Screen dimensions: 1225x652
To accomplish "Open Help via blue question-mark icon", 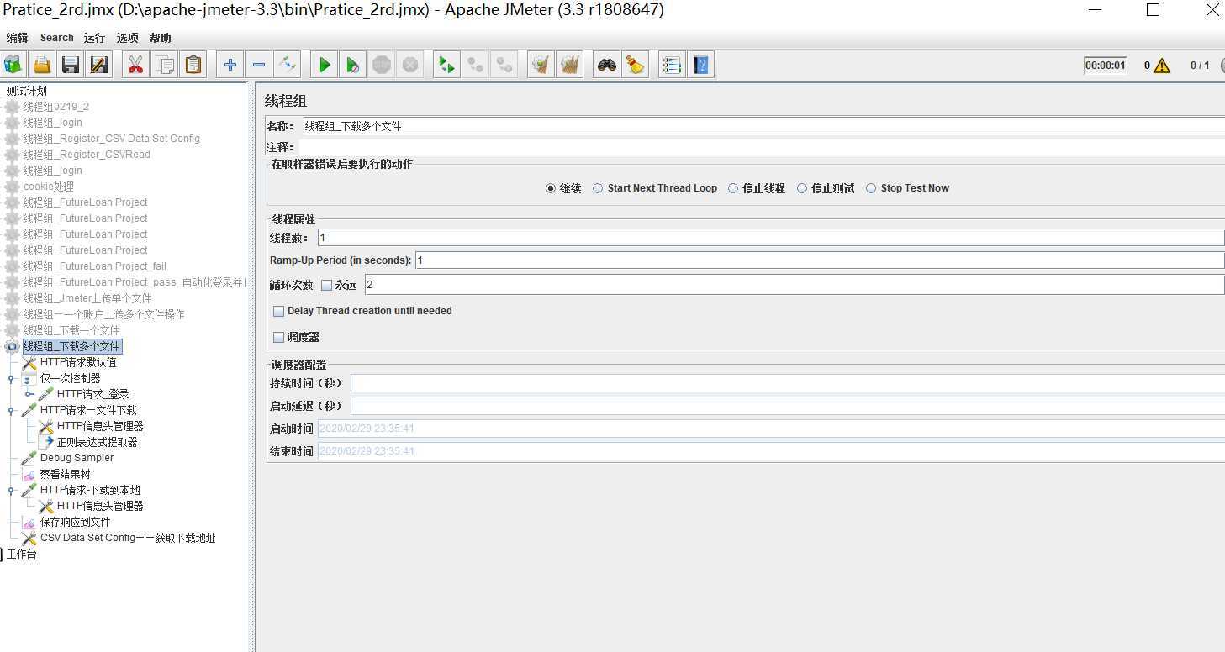I will pyautogui.click(x=700, y=65).
